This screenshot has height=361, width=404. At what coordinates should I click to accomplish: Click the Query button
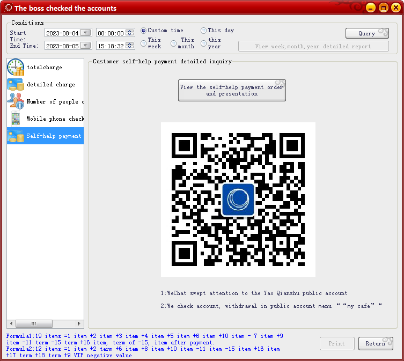point(367,33)
